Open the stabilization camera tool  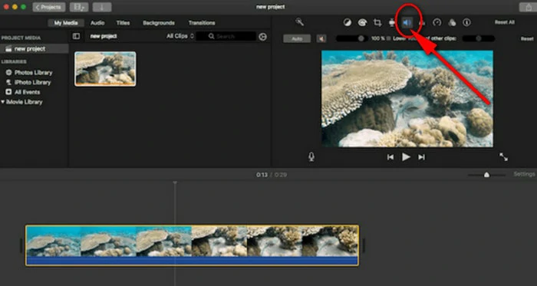point(392,22)
